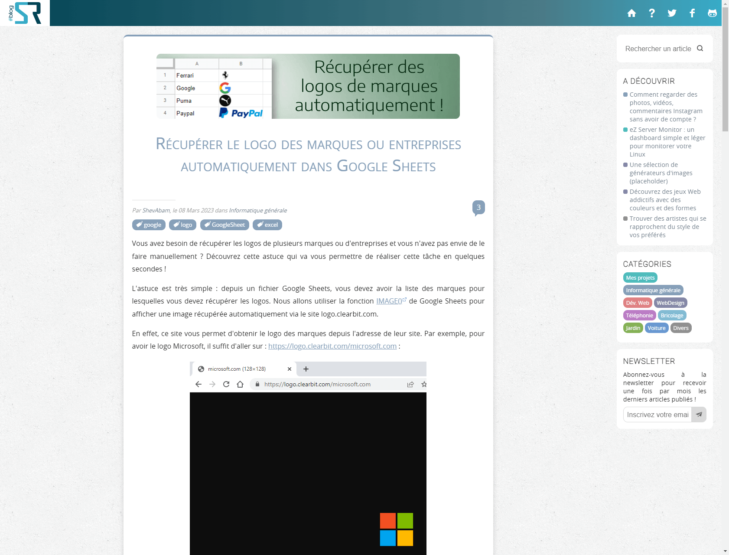Open the Mes projets category

(x=640, y=277)
